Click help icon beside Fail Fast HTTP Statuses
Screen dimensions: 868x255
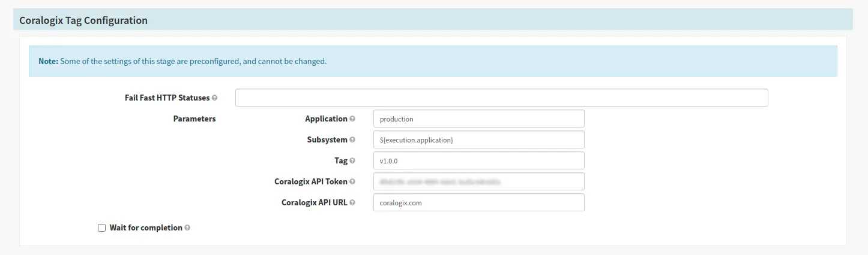[x=215, y=98]
